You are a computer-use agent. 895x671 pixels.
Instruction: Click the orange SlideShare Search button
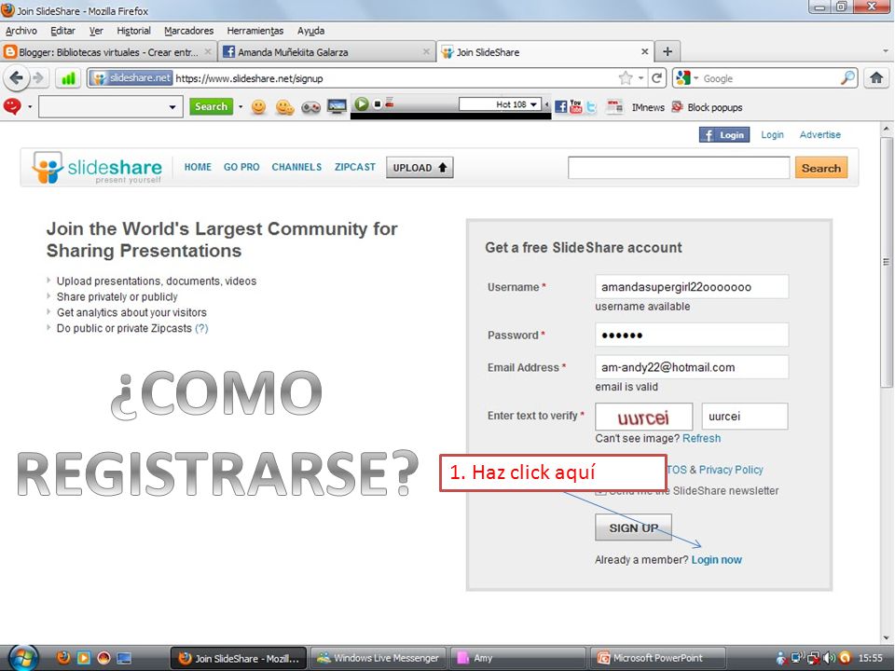[820, 168]
